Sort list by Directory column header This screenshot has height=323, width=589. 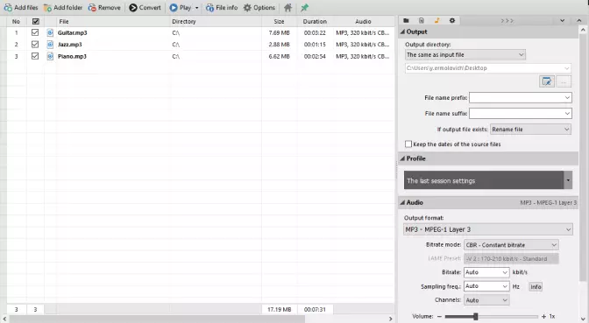pyautogui.click(x=216, y=21)
